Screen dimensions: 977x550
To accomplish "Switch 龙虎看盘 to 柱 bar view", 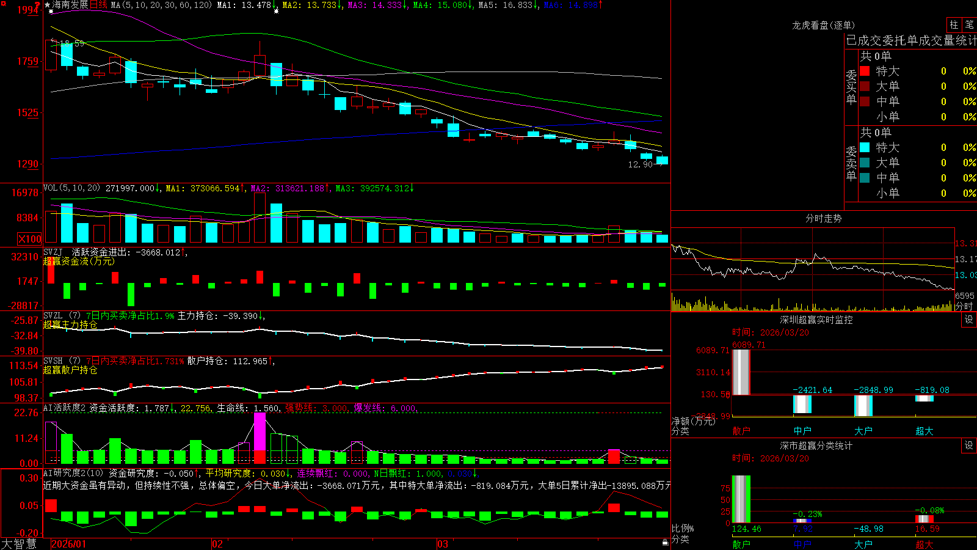I will (954, 24).
